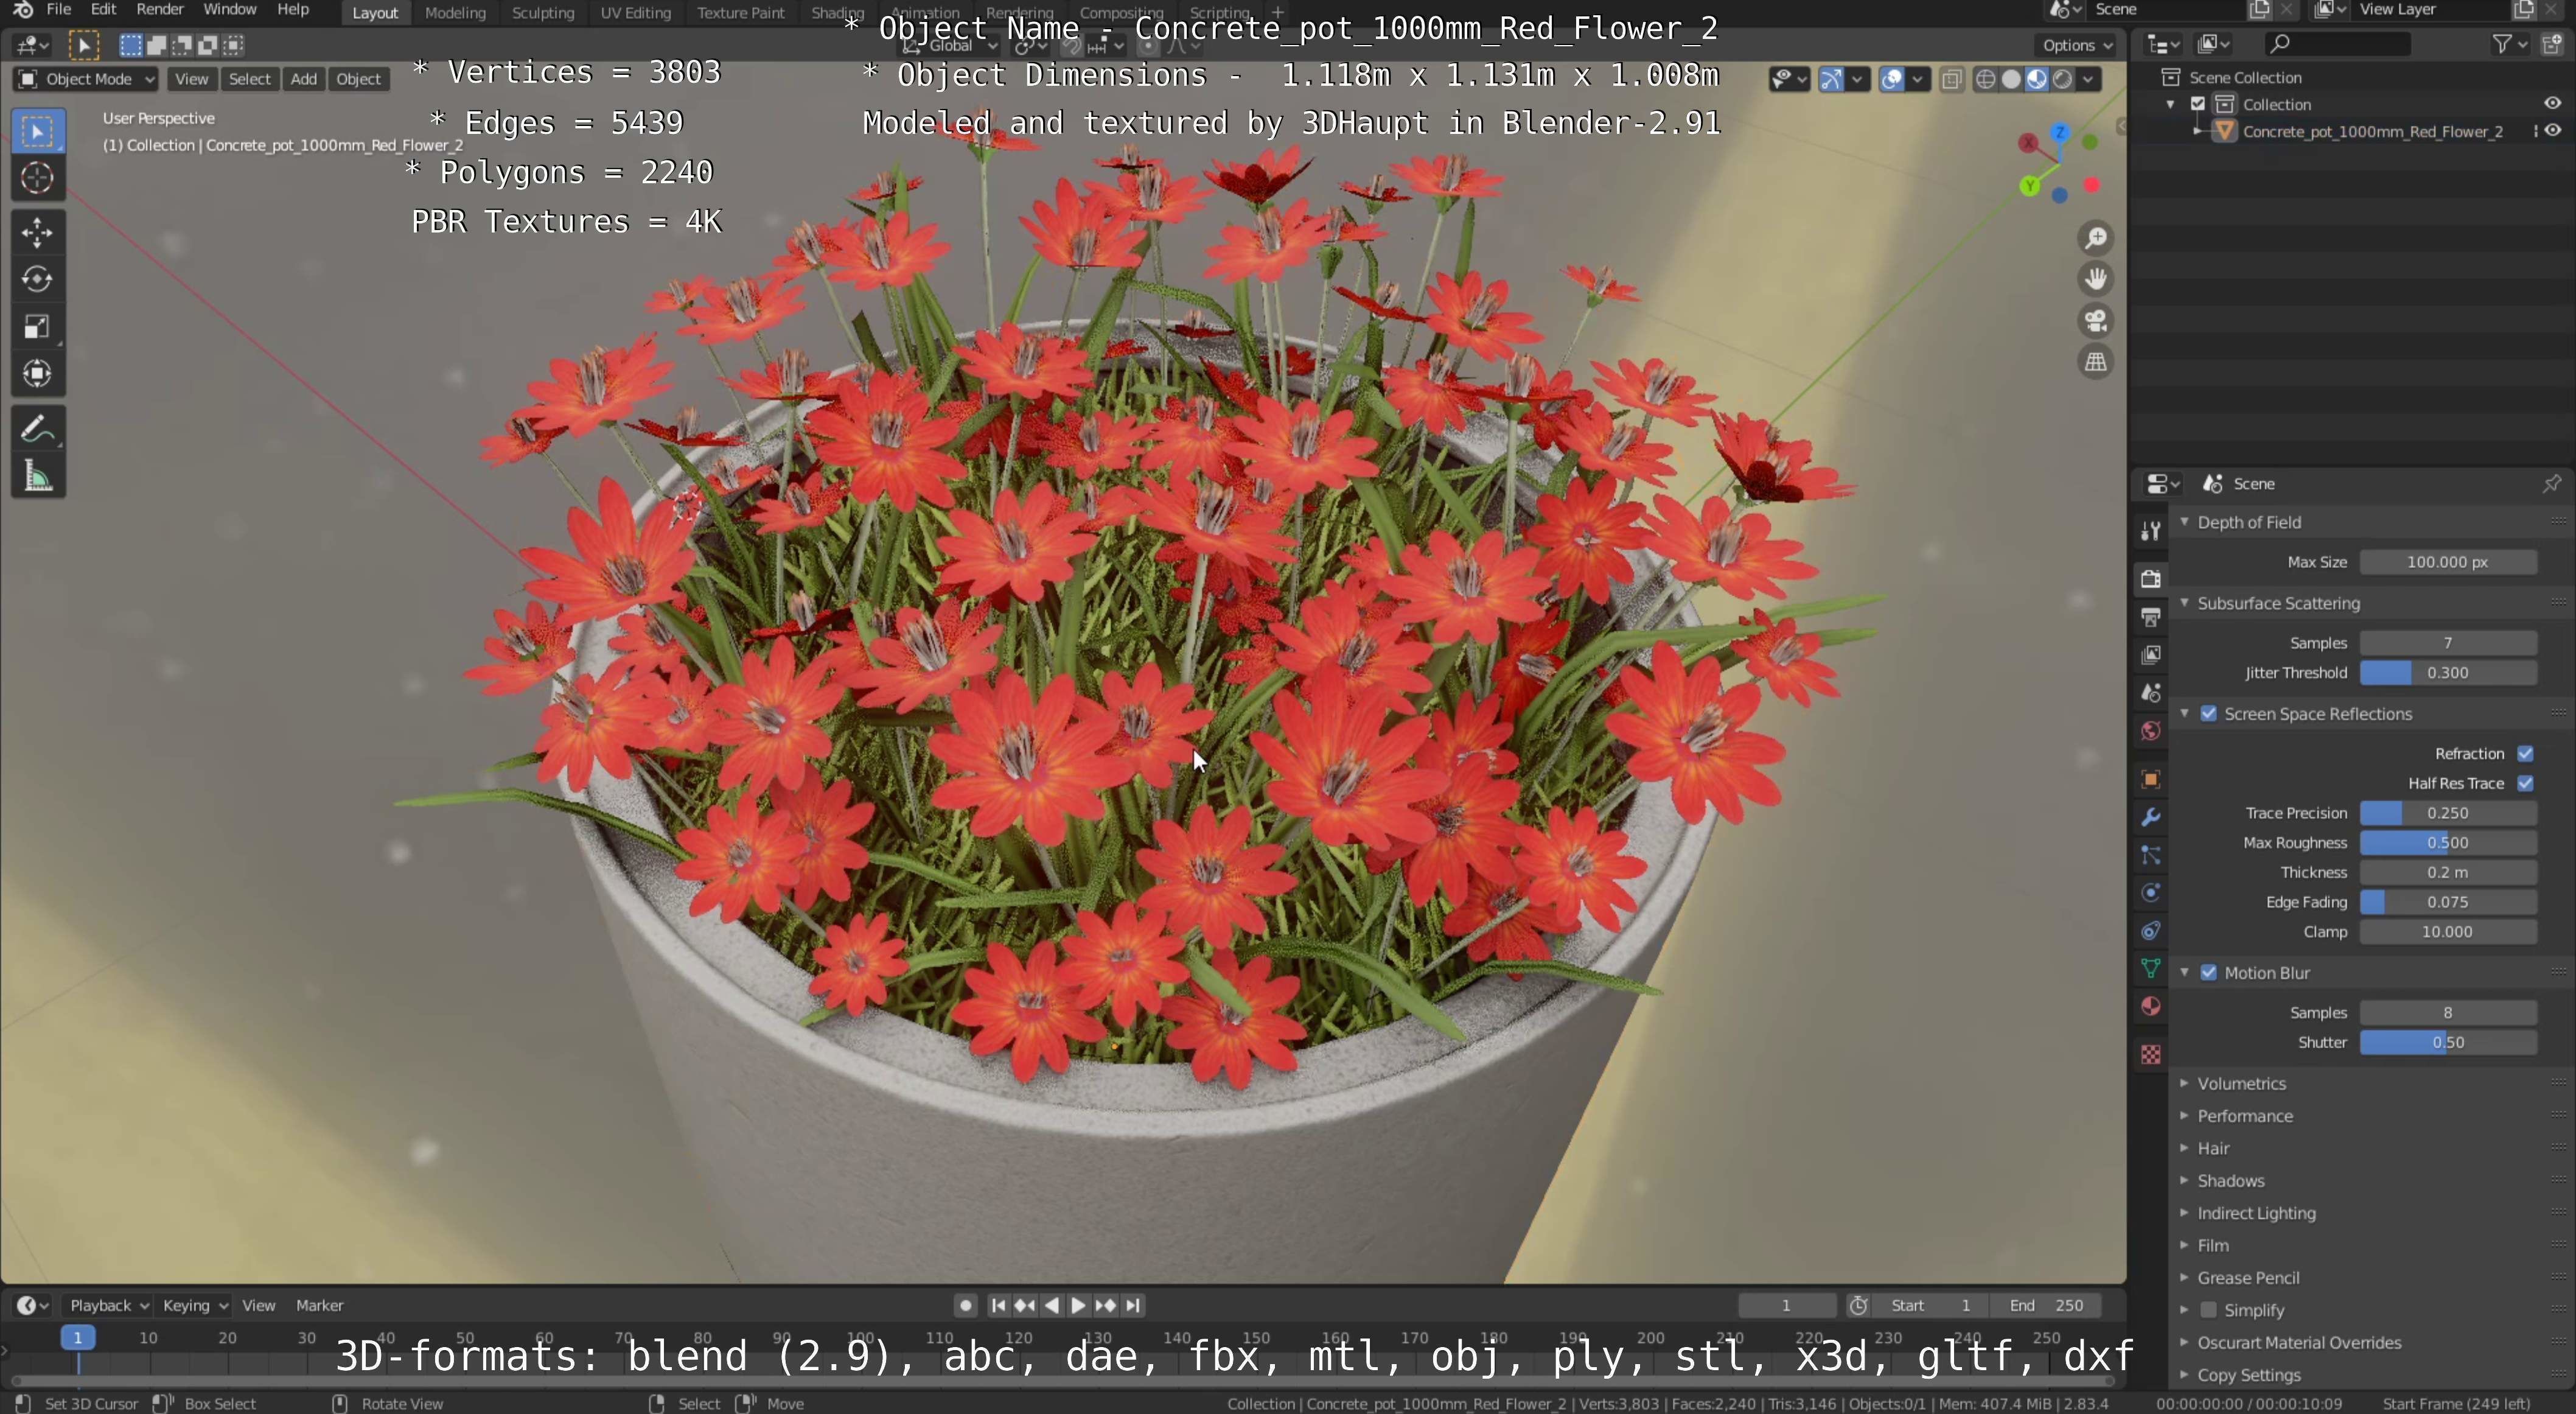The width and height of the screenshot is (2576, 1414).
Task: Open the Render menu
Action: click(160, 10)
